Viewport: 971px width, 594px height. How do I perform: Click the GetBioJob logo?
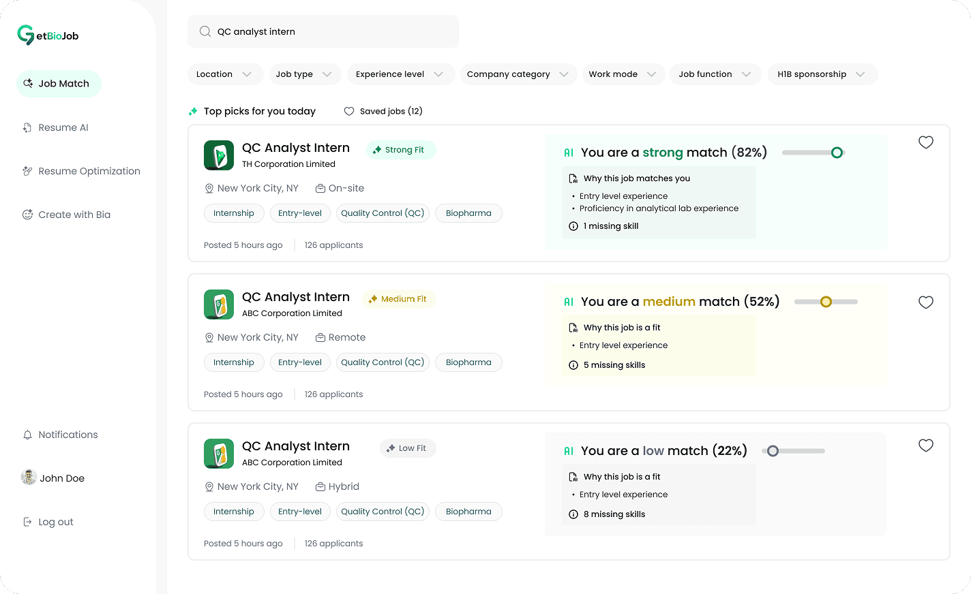48,35
